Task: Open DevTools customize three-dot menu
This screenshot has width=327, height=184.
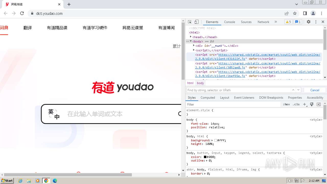Action: pyautogui.click(x=316, y=22)
